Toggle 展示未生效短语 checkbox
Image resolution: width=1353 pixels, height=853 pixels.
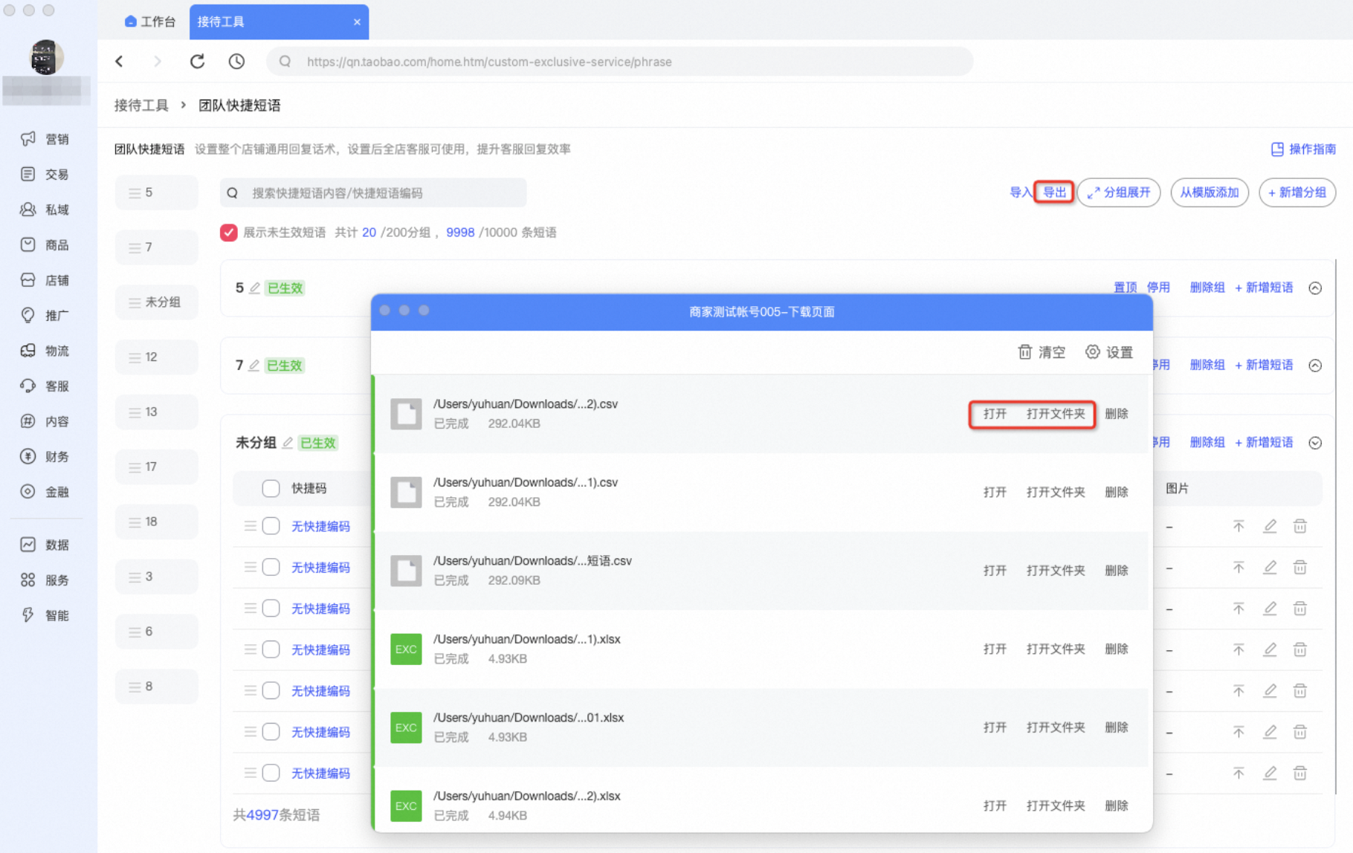228,233
